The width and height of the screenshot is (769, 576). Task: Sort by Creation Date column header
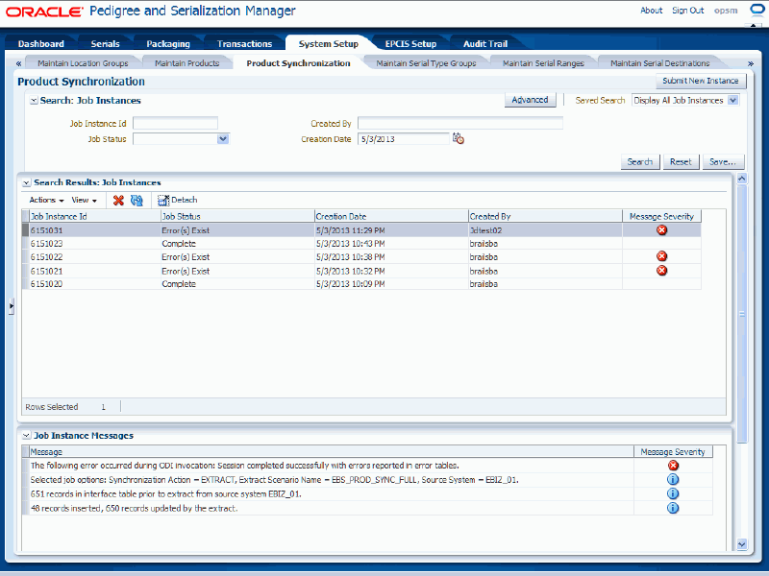point(391,217)
